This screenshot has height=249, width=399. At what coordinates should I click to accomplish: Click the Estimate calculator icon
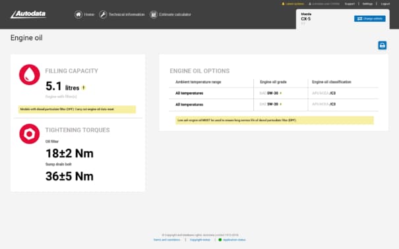pos(154,14)
